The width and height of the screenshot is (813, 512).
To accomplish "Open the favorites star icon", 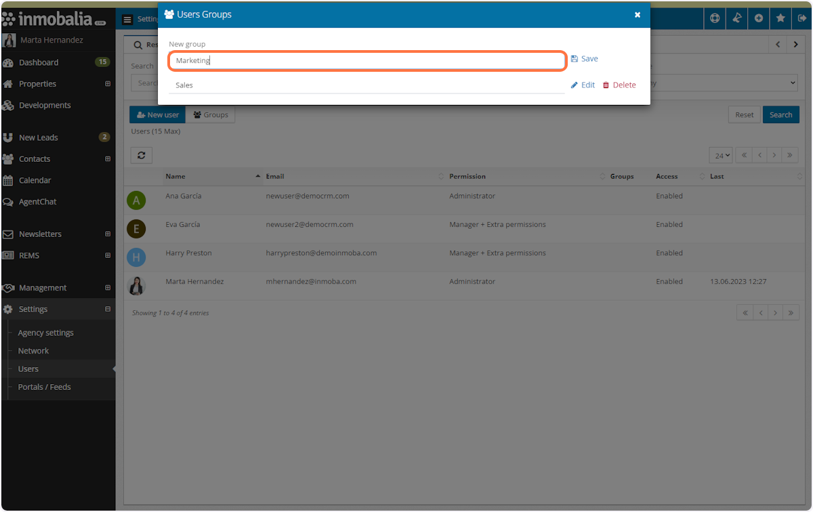I will tap(780, 18).
